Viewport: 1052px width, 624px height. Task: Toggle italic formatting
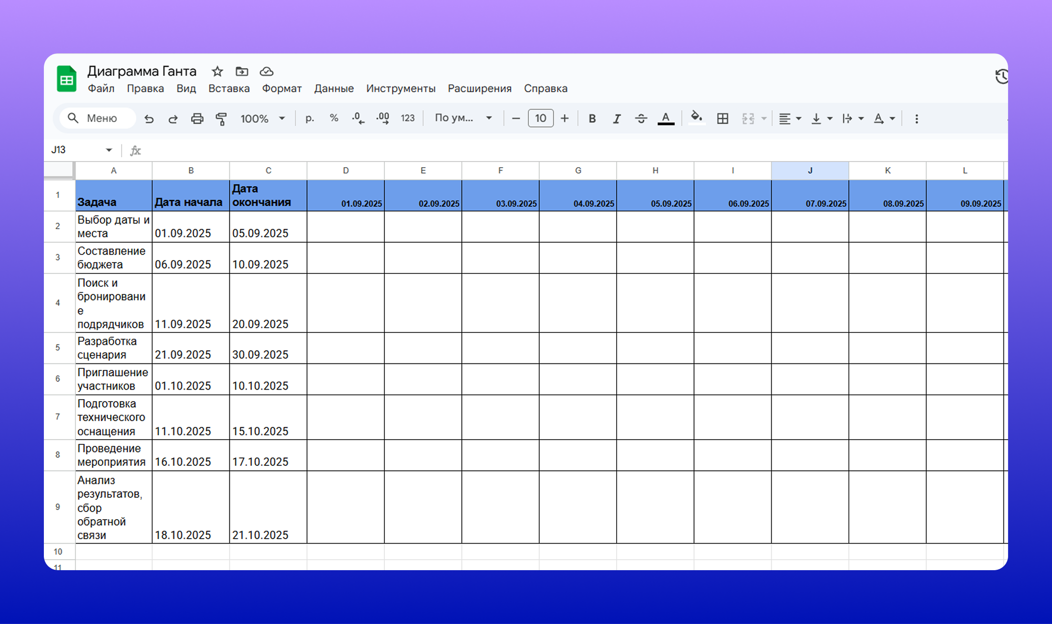pyautogui.click(x=616, y=119)
